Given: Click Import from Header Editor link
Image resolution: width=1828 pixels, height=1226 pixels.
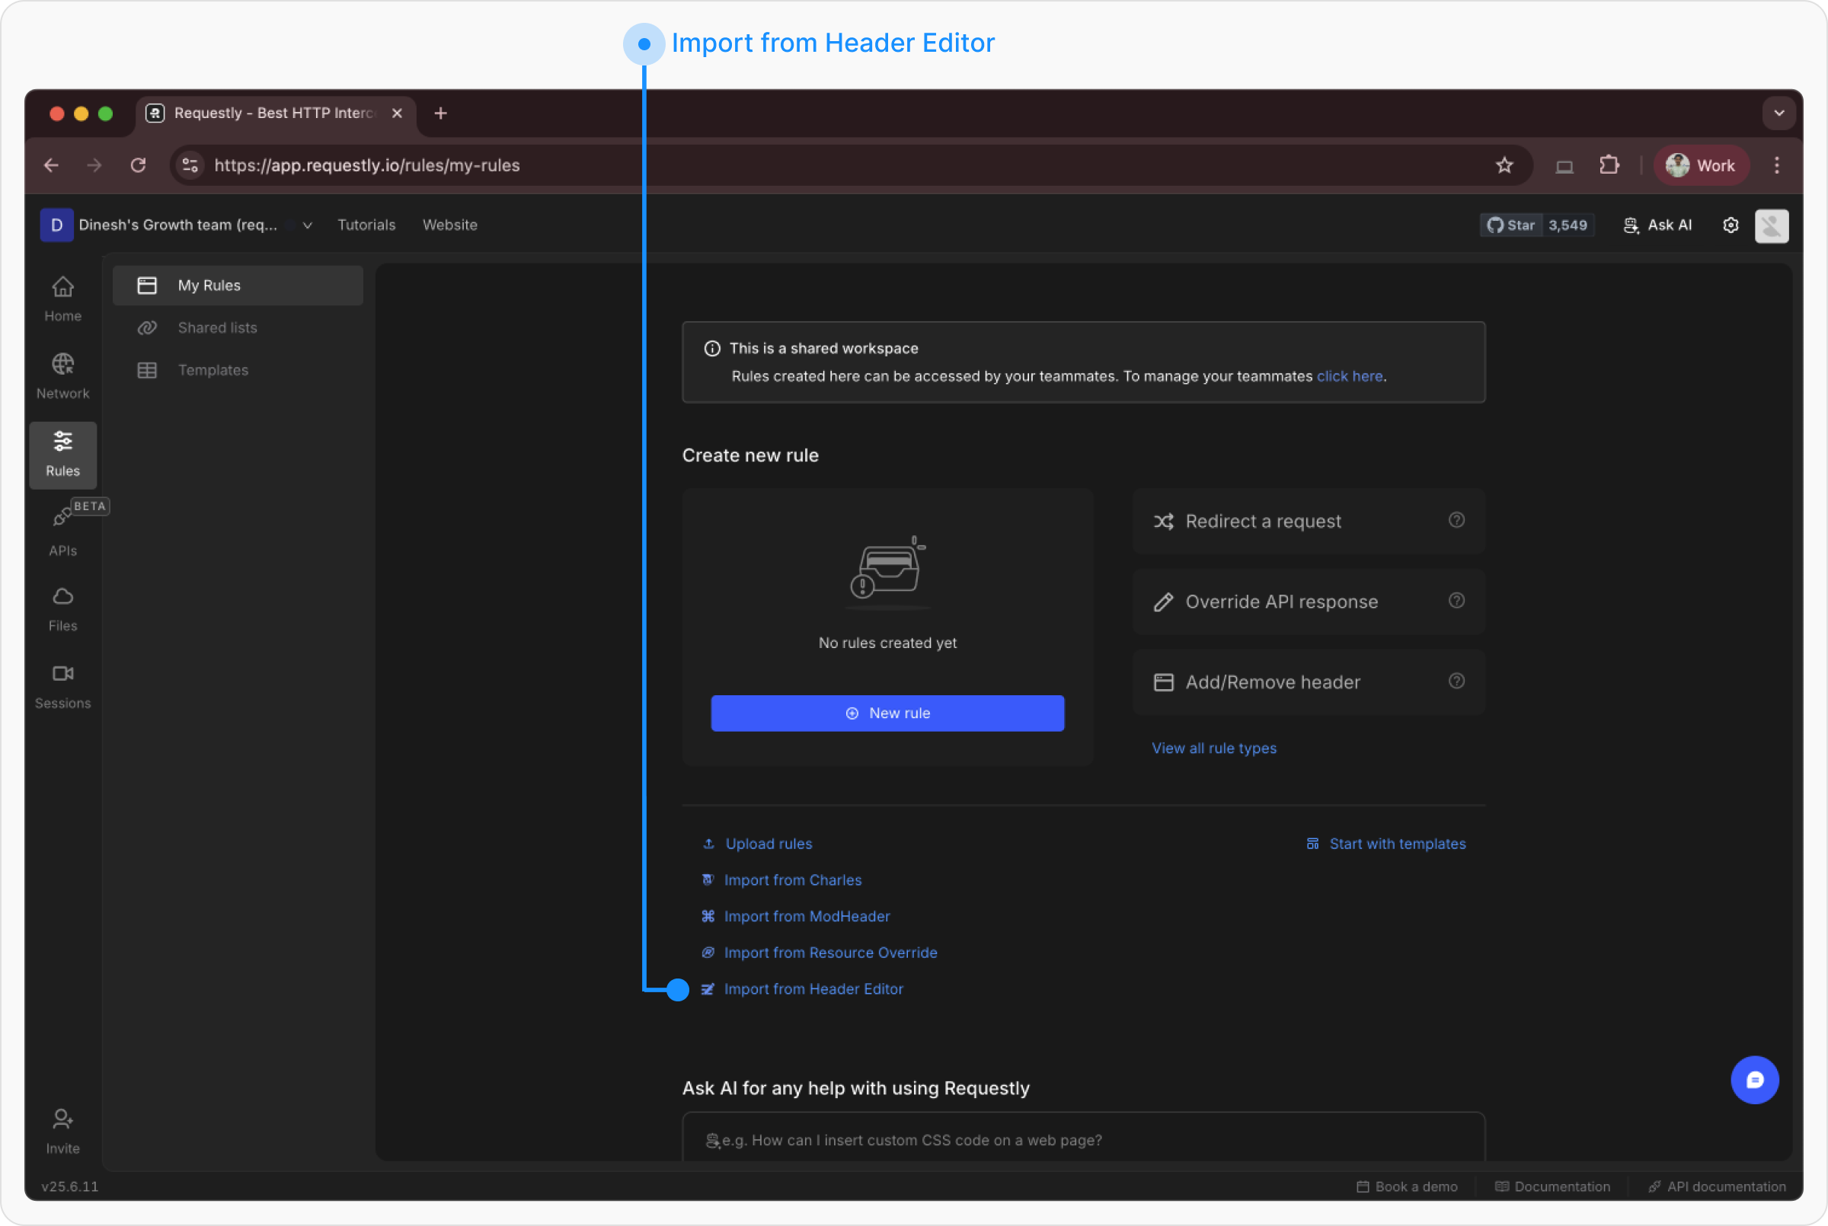Looking at the screenshot, I should [813, 989].
